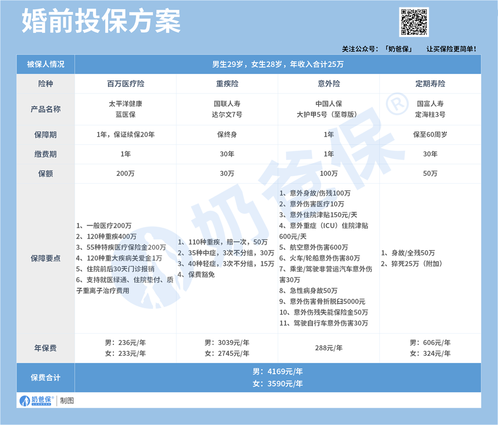Click the line 11、驾驶自行车意外伤害30万
498x425 pixels.
coord(324,323)
